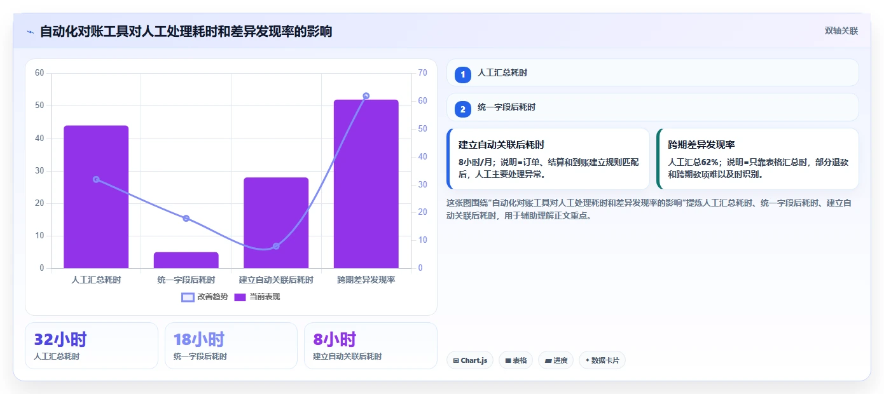Screen dimensions: 884x394
Task: Click the 跨期差异发现率 info card
Action: 757,159
